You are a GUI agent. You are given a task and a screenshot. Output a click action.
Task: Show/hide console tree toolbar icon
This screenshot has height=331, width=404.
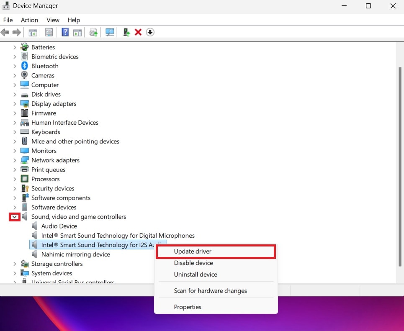[x=33, y=33]
